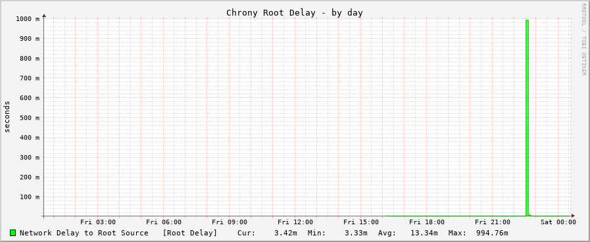
Task: Click the "Max:" statistic label
Action: pos(458,233)
